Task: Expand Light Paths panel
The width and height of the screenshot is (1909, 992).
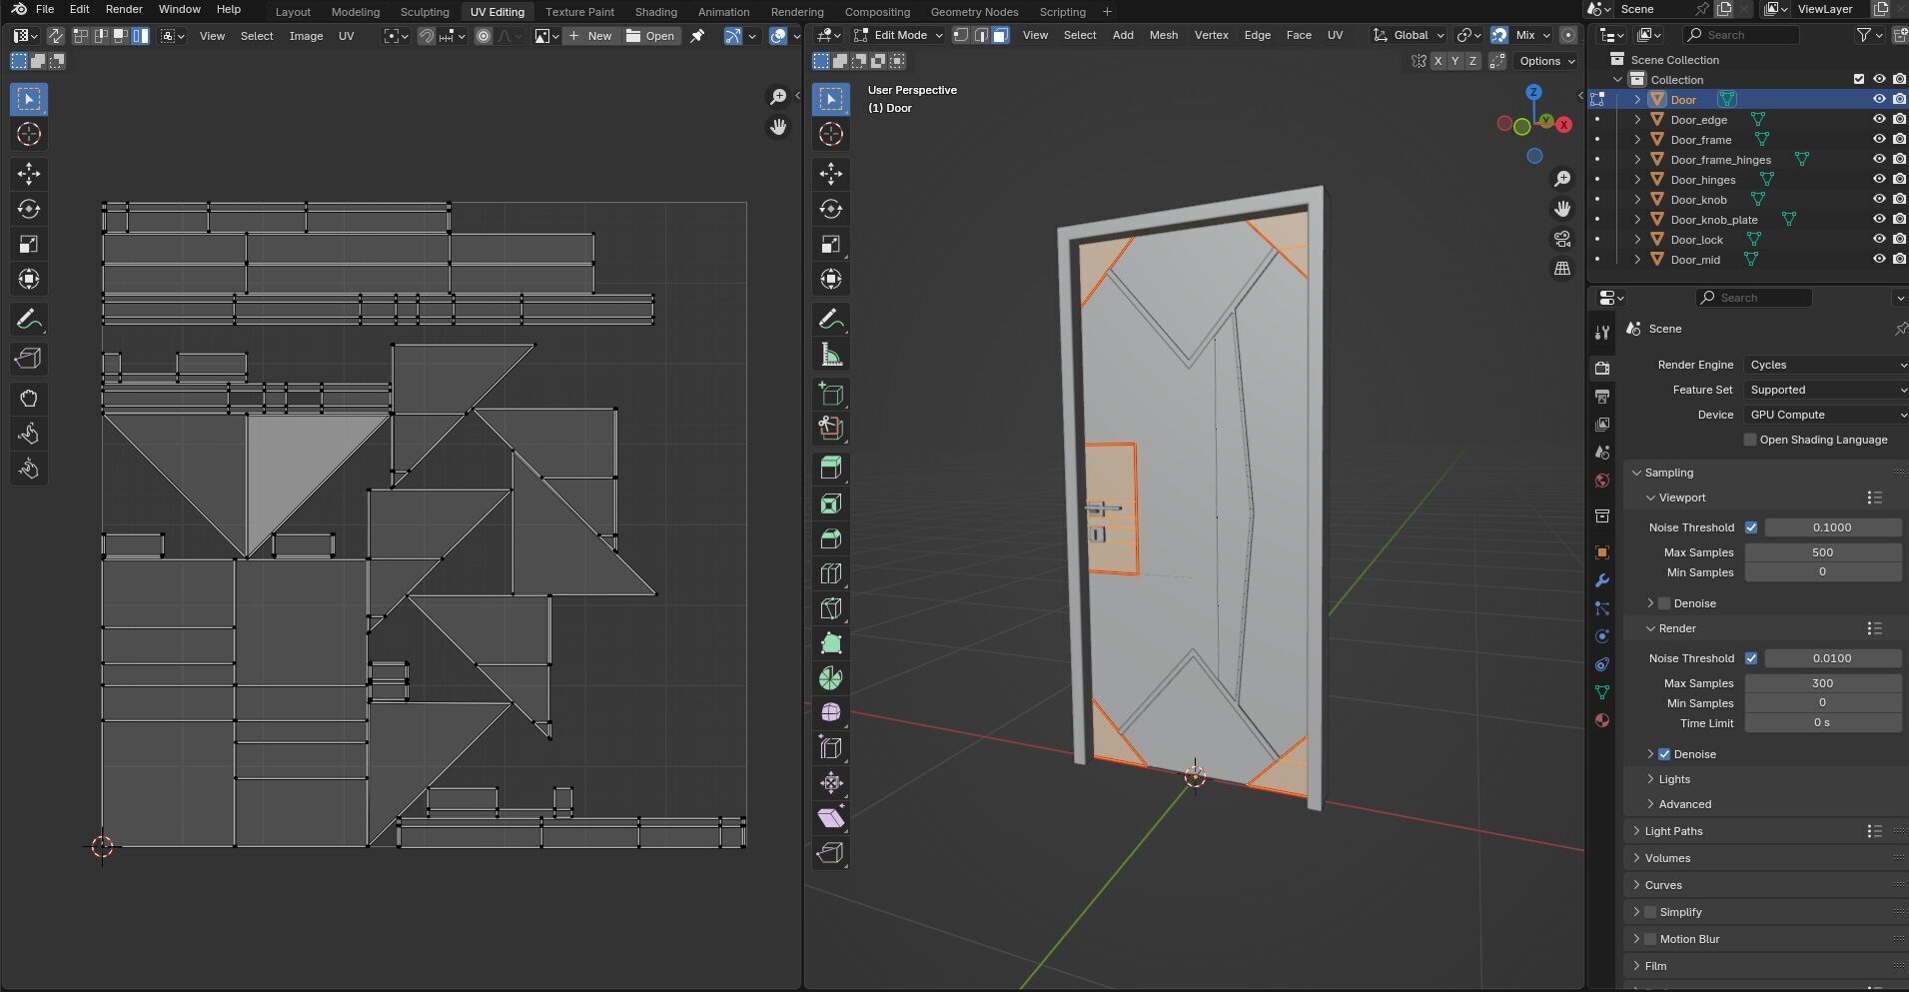Action: click(1673, 831)
